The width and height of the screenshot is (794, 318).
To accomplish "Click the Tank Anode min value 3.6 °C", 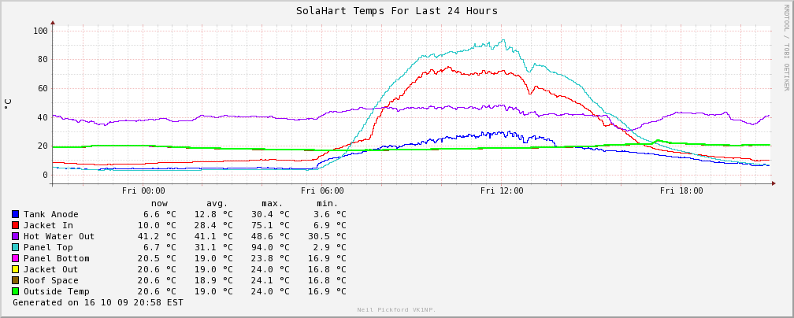I will click(x=329, y=214).
